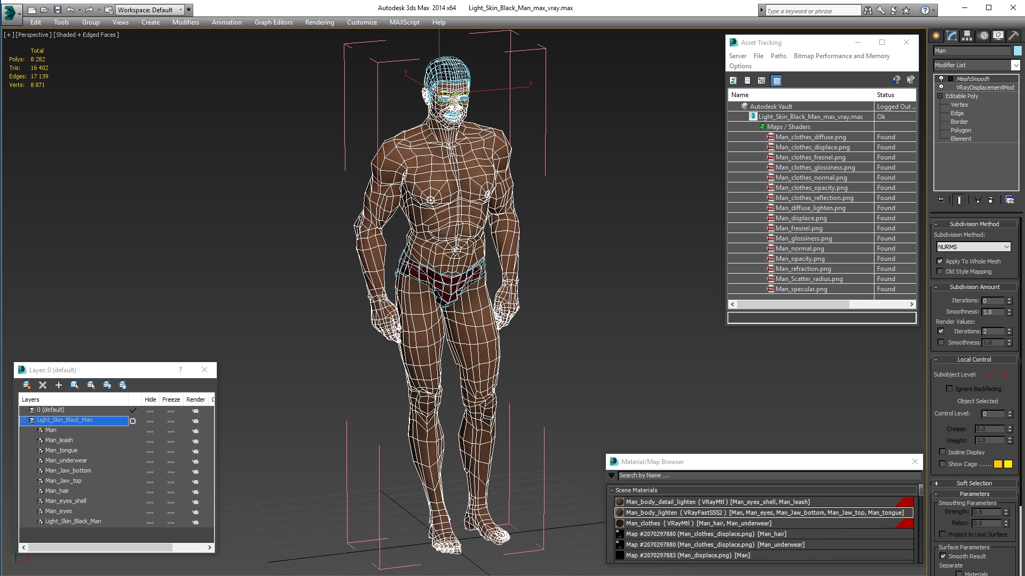Click Remove Modifier trash icon

pyautogui.click(x=991, y=199)
